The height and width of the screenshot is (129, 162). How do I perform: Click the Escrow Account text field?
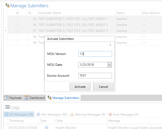[x=95, y=76]
